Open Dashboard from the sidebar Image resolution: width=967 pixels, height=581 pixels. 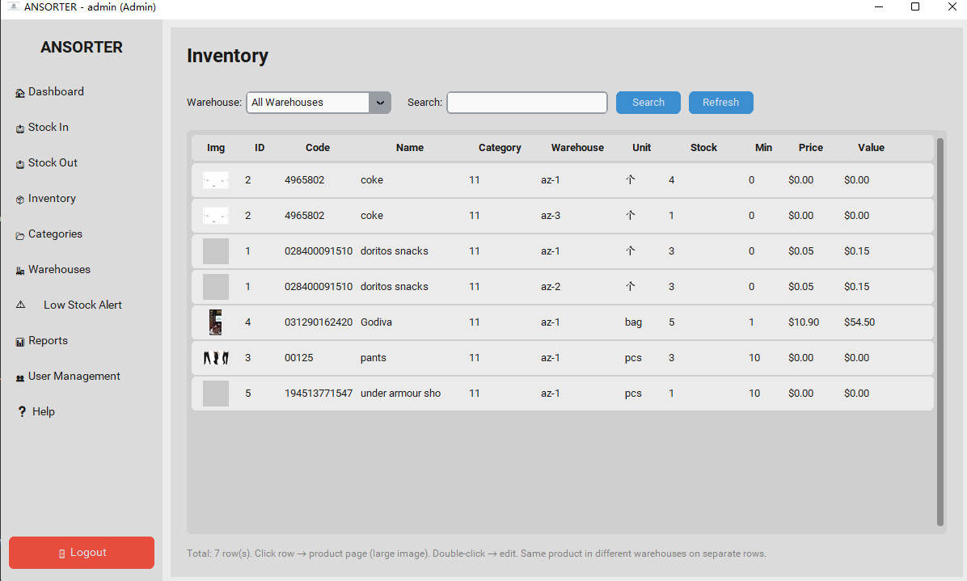[56, 92]
